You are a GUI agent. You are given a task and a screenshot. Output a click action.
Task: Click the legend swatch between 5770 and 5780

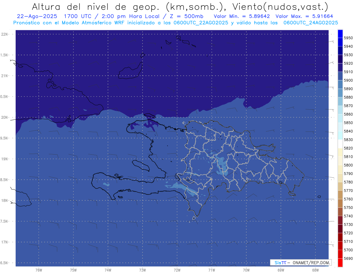tap(340, 186)
